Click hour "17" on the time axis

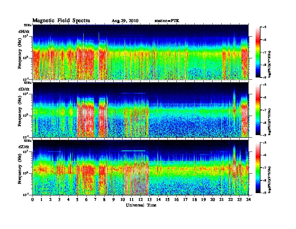[x=185, y=199]
